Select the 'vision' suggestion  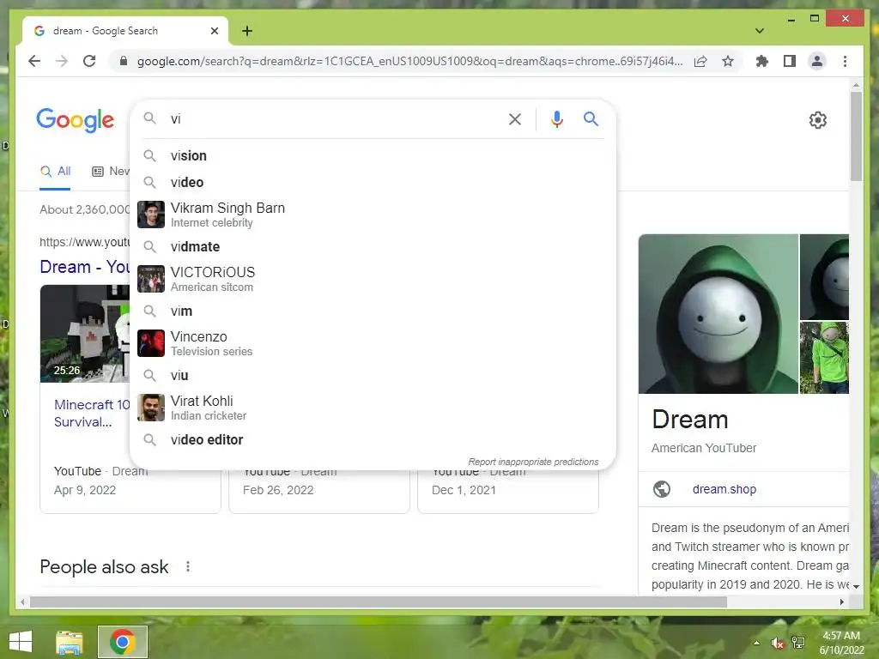373,156
